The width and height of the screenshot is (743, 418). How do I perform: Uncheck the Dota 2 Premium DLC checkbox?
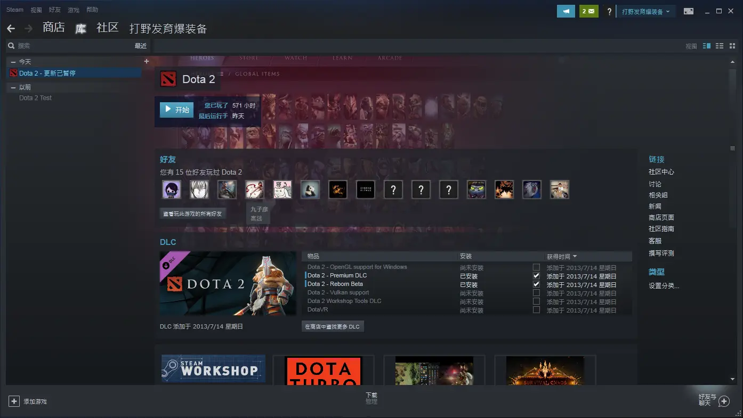pyautogui.click(x=536, y=276)
